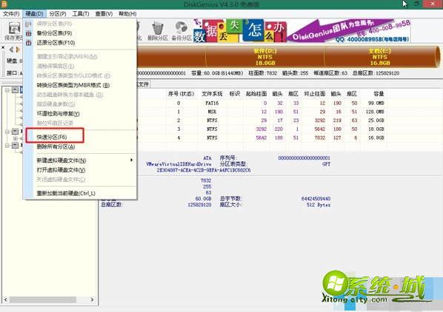Expand 新建虚拟硬盘文件(N) submenu arrow

tap(131, 160)
